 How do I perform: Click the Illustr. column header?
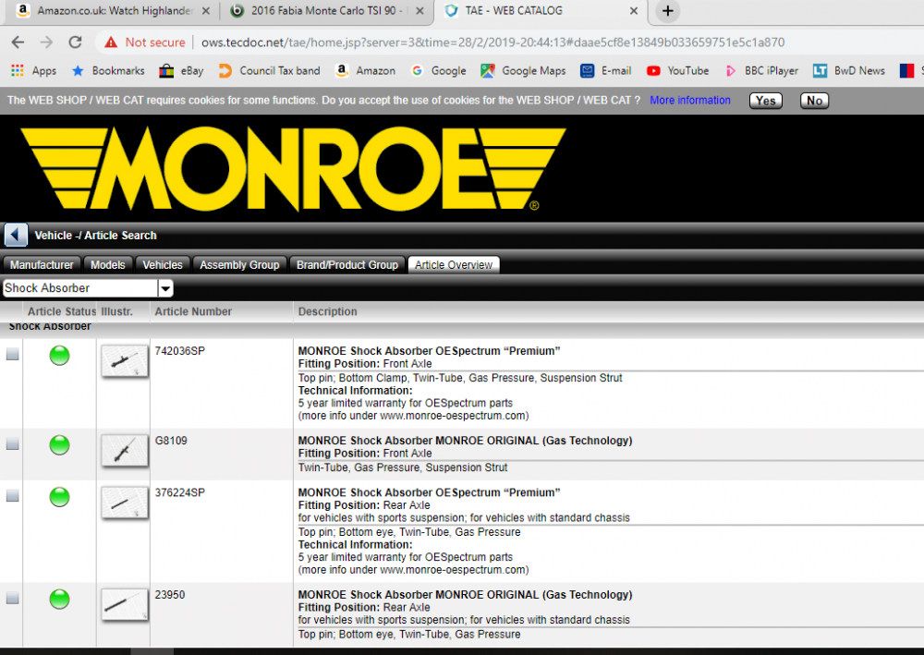pyautogui.click(x=116, y=311)
